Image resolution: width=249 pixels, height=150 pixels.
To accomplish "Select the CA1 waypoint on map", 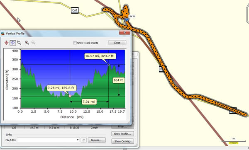I will coord(75,10).
